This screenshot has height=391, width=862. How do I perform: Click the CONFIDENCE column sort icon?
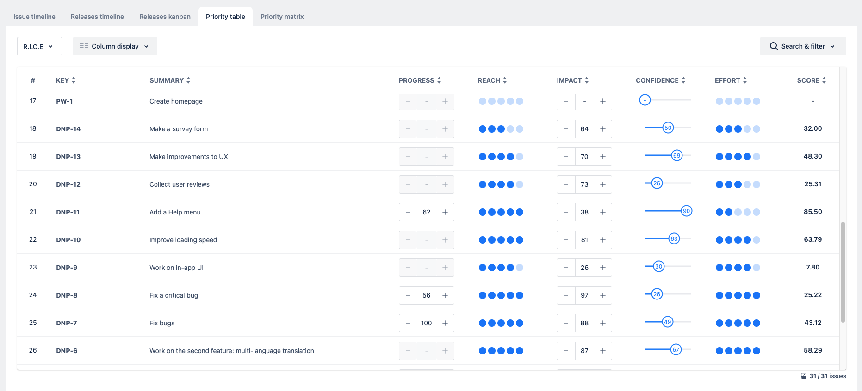[683, 80]
